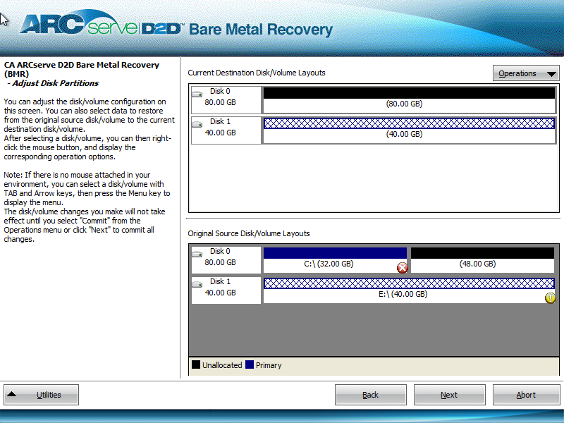Select source C:\ (32.00 GB) volume
Screen dimensions: 564x423
tap(336, 259)
